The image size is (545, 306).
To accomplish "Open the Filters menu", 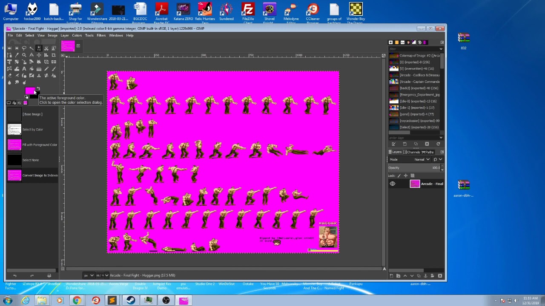I will tap(101, 35).
